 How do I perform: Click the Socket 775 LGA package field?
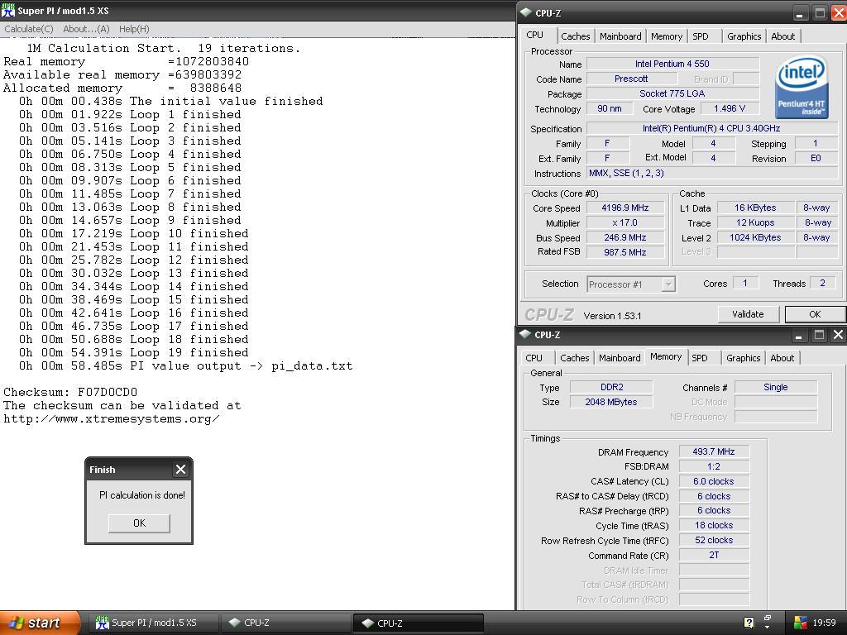pyautogui.click(x=672, y=93)
